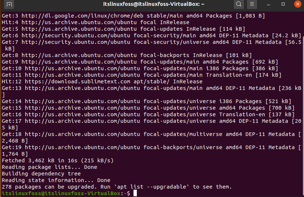
Task: Click the Get:15 universe amd64 Packages line
Action: [x=148, y=108]
